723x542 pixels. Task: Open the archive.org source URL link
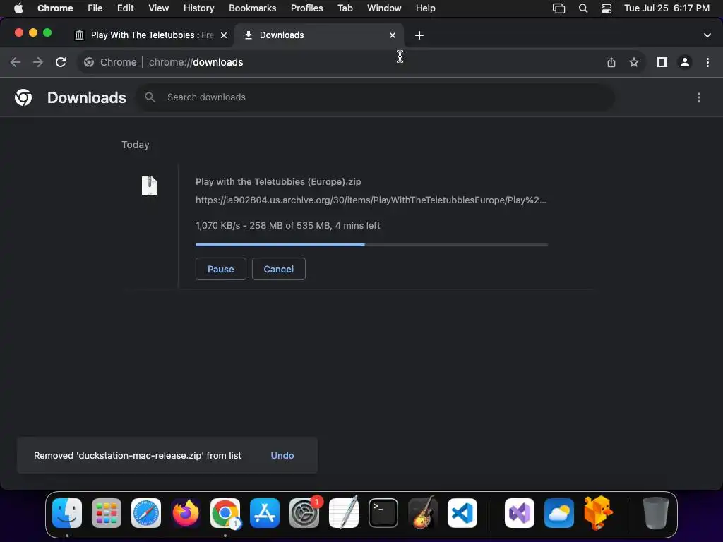(371, 200)
